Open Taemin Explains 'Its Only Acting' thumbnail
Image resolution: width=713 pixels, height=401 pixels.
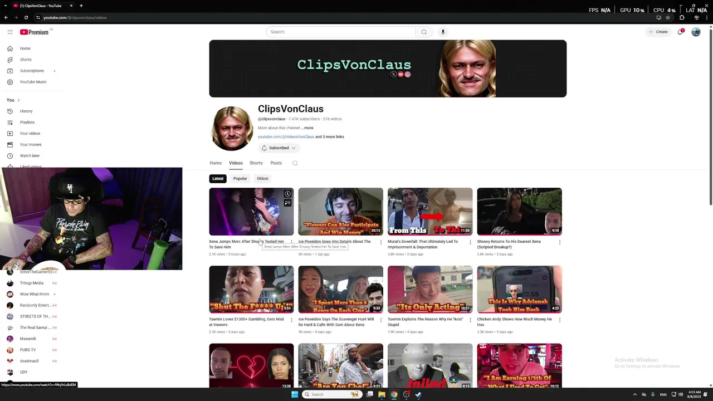coord(430,289)
